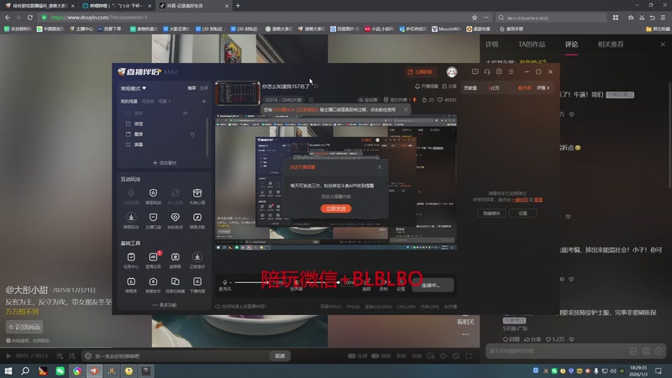Open 正版音乐 download icon

click(x=197, y=257)
